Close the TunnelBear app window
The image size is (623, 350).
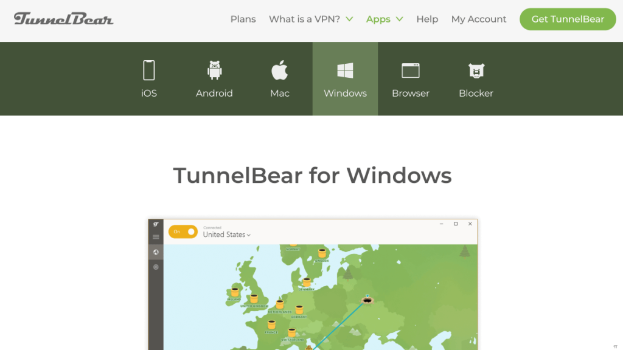470,224
